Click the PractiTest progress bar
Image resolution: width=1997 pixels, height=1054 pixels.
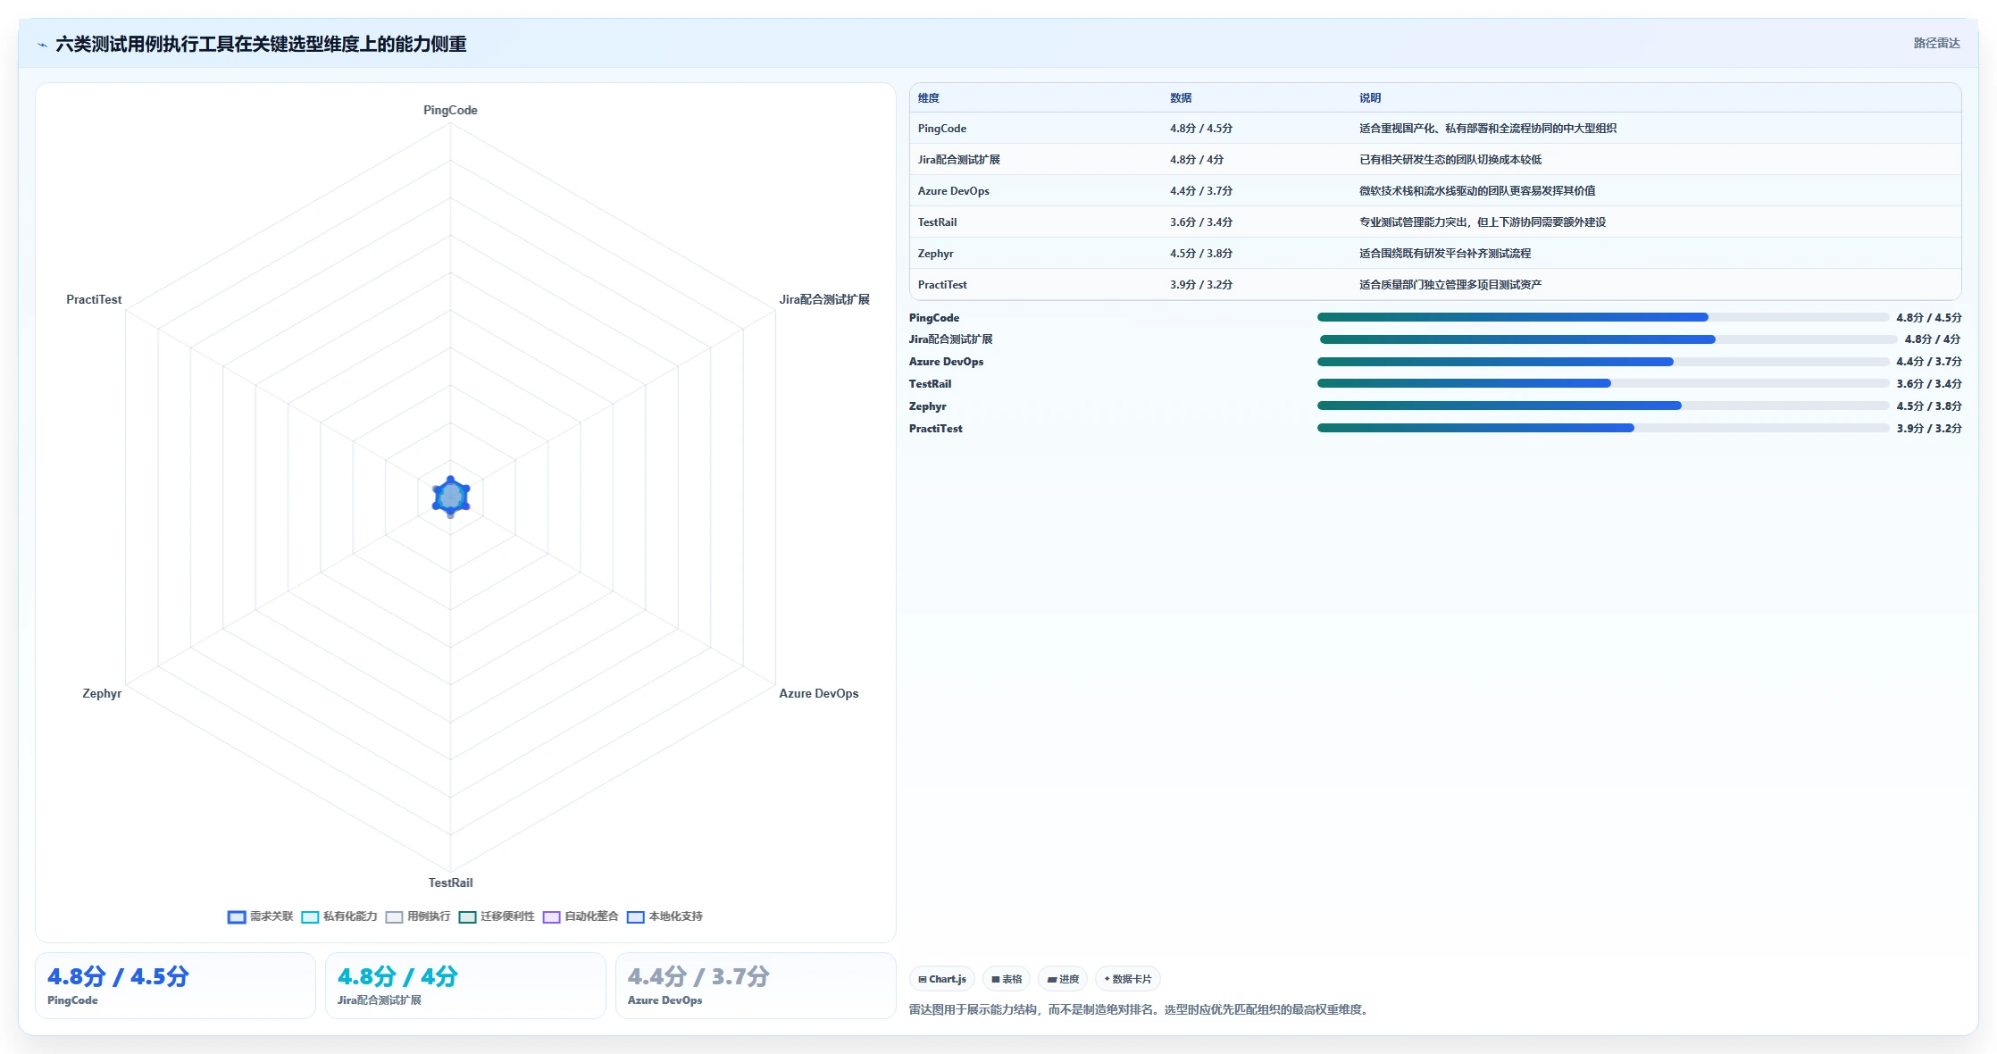1603,428
